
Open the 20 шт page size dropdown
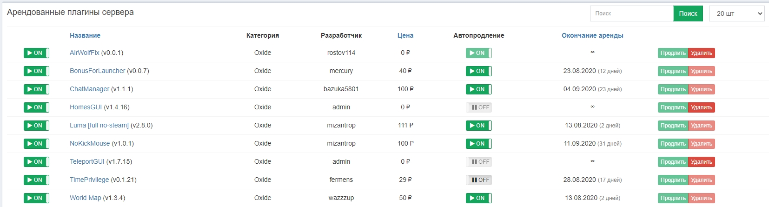click(x=736, y=13)
